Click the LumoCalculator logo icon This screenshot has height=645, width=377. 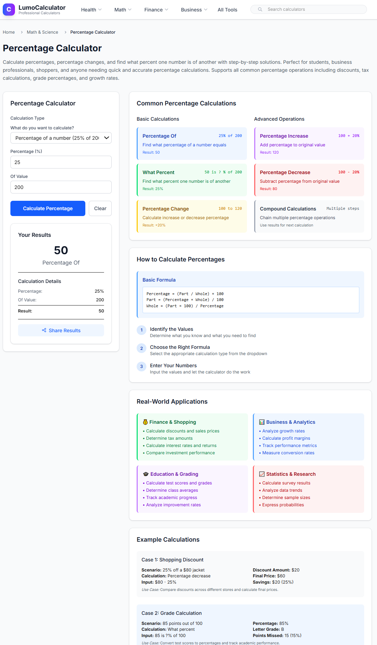pyautogui.click(x=9, y=9)
